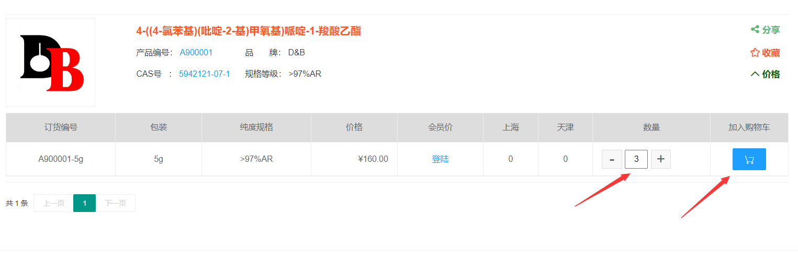
Task: Add item to cart with blue cart button
Action: click(749, 159)
